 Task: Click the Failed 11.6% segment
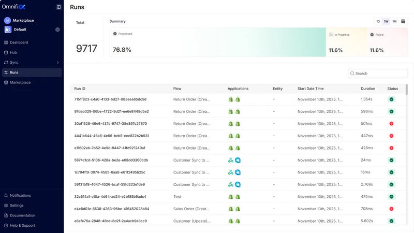click(x=387, y=42)
